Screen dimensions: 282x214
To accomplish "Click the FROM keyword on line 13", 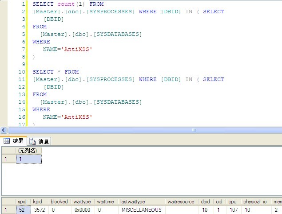I will coord(40,94).
